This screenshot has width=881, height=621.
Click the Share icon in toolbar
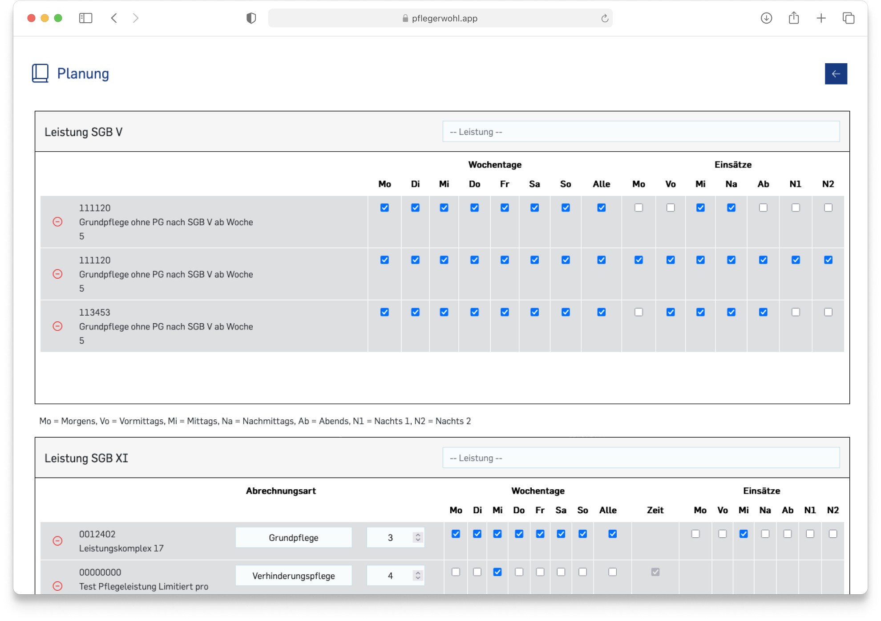point(793,18)
